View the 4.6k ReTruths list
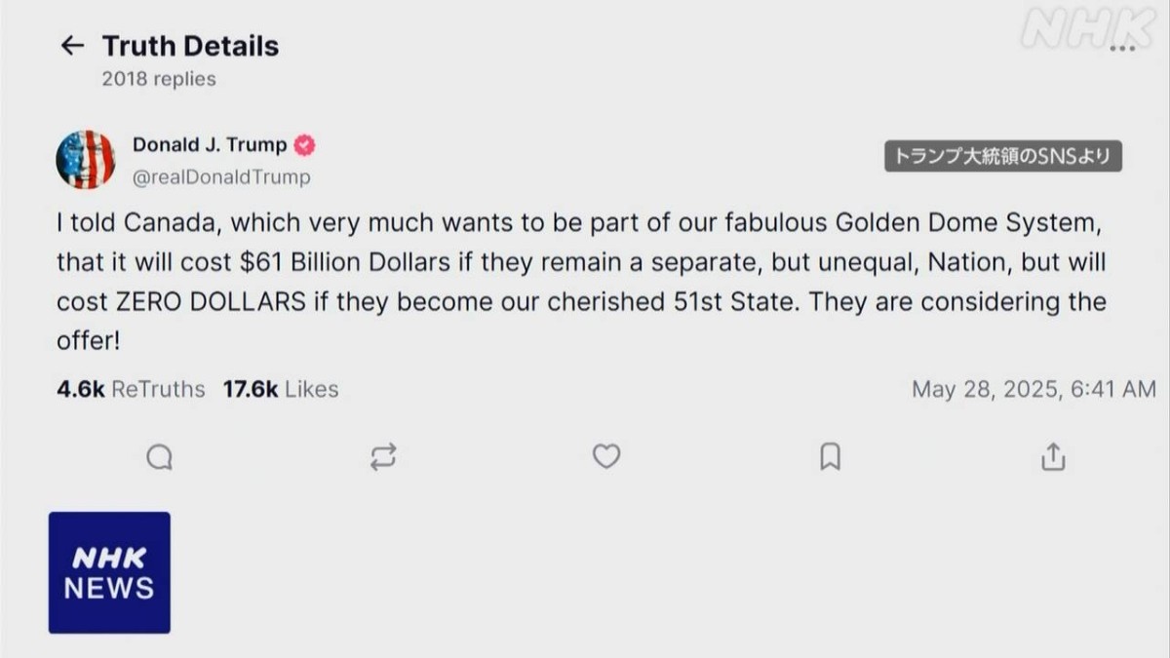 pyautogui.click(x=131, y=389)
